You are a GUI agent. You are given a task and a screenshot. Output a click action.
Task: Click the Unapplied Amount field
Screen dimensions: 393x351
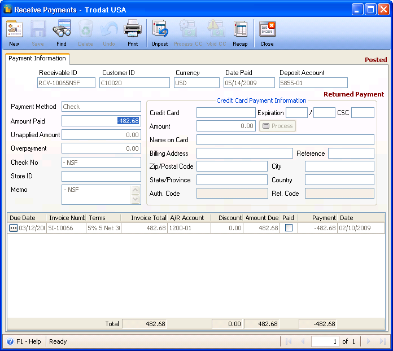(x=101, y=135)
